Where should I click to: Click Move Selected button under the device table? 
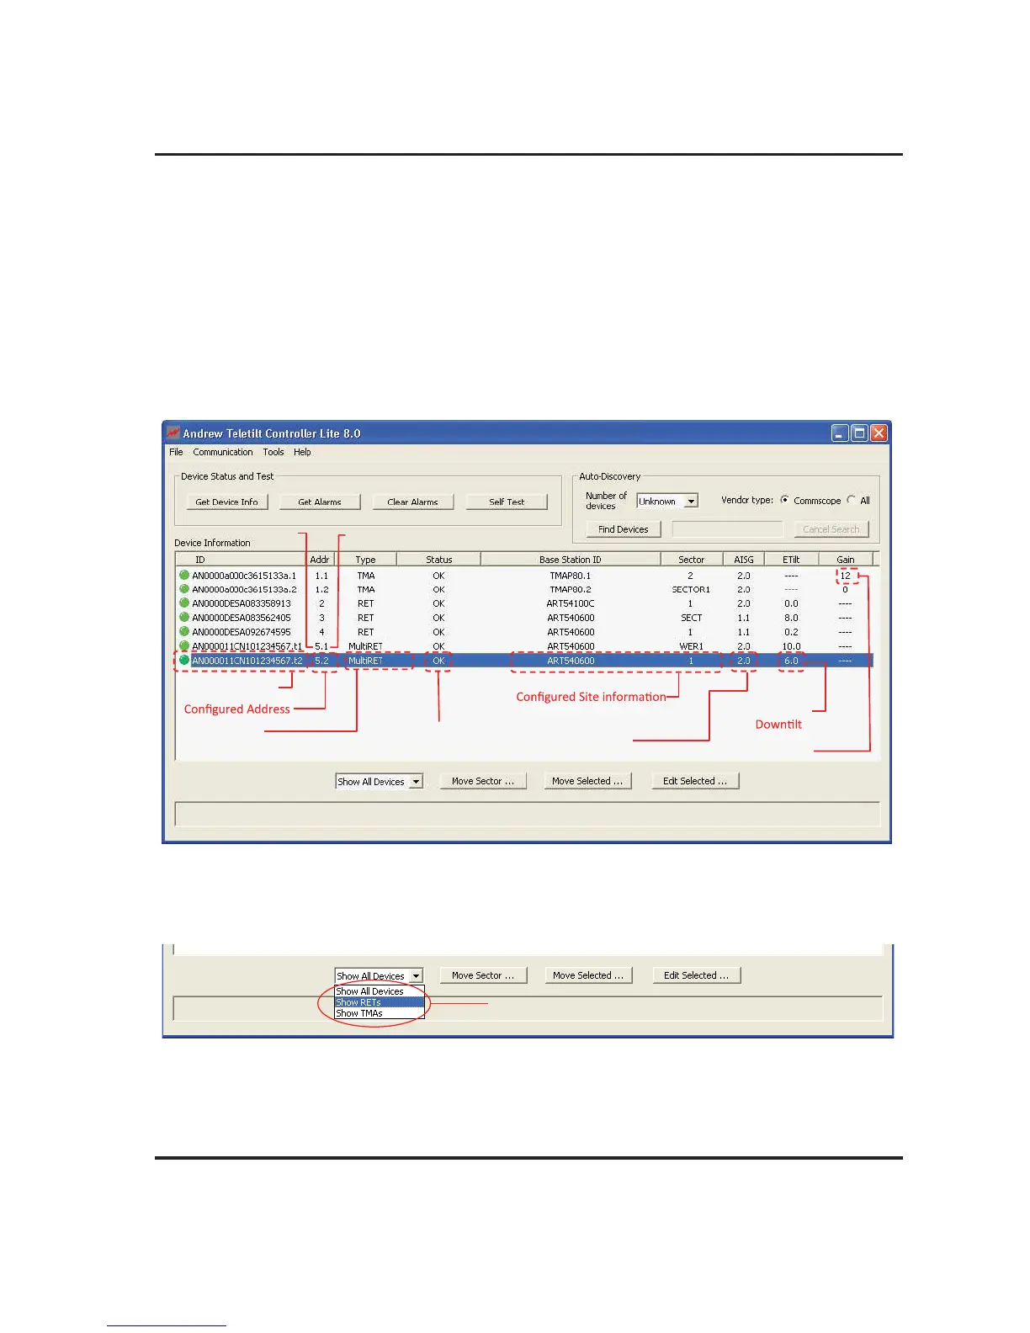(x=587, y=781)
